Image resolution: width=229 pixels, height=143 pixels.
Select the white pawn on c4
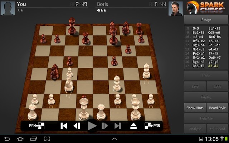(69, 72)
